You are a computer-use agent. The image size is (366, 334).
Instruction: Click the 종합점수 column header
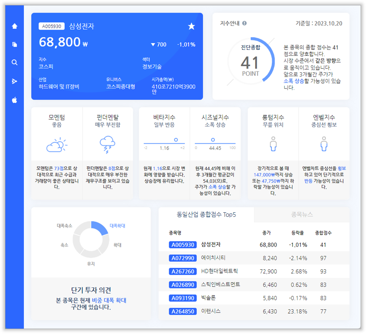tap(323, 233)
